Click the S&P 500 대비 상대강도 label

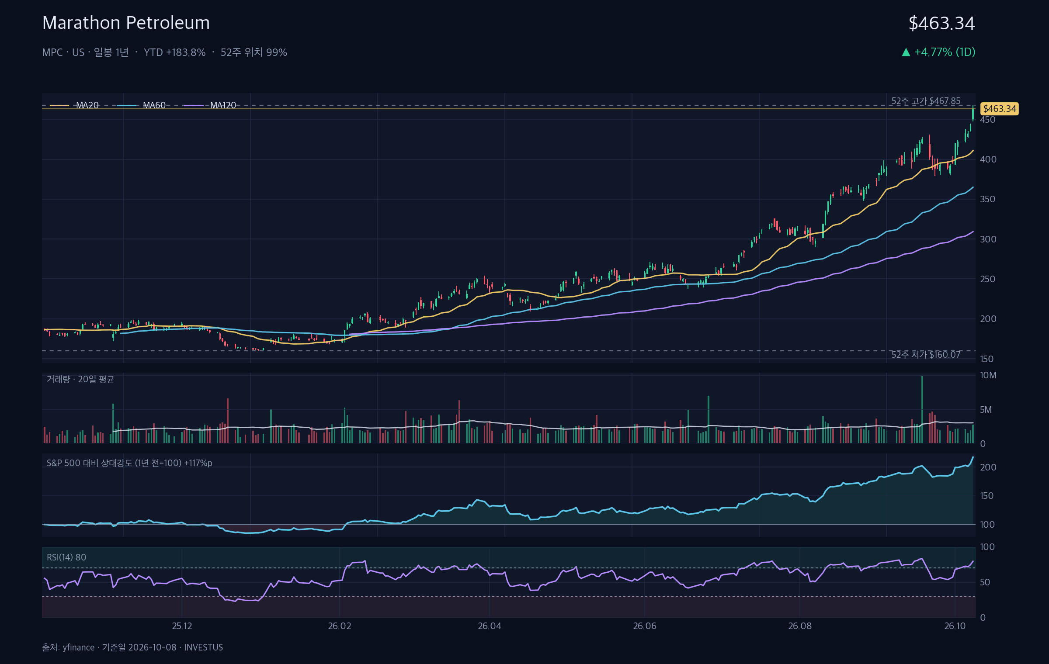tap(129, 463)
